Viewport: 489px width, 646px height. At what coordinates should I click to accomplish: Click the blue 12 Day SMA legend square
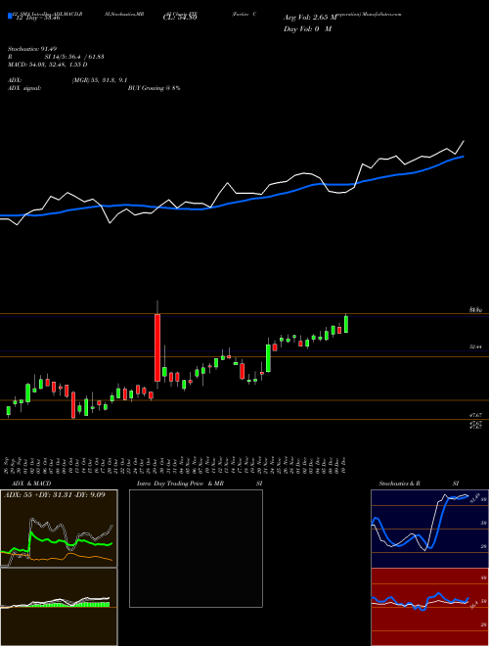[11, 16]
